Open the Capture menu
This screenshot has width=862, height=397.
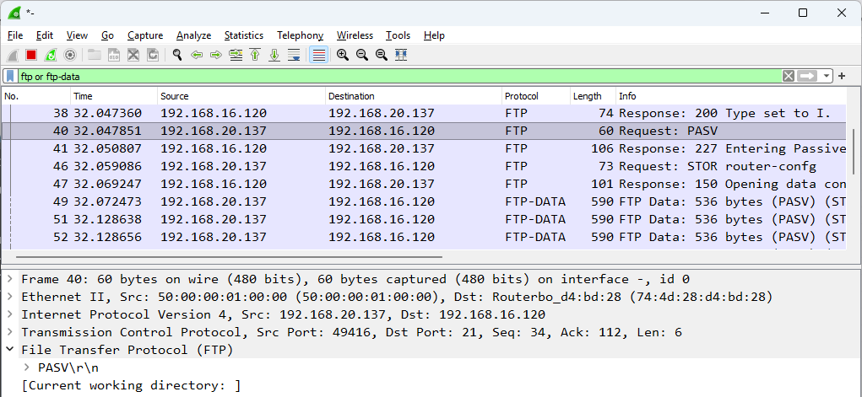(x=145, y=35)
